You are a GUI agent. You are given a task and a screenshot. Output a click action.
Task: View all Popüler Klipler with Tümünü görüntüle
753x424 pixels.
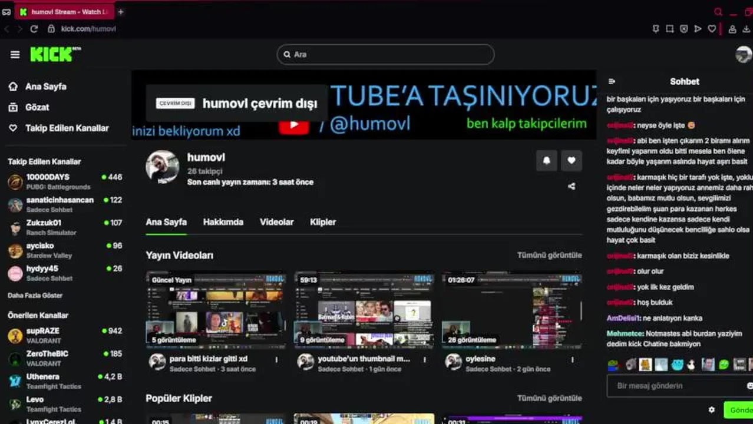point(550,398)
